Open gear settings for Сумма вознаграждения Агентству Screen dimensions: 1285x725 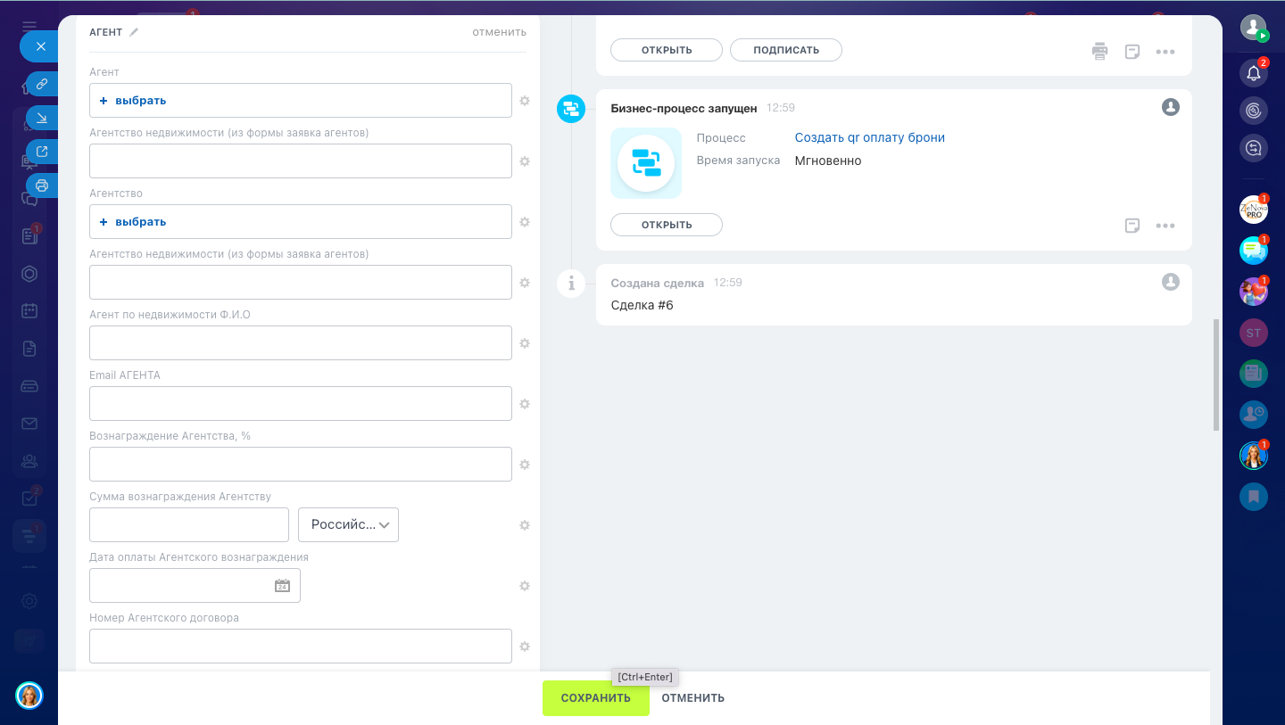click(525, 525)
